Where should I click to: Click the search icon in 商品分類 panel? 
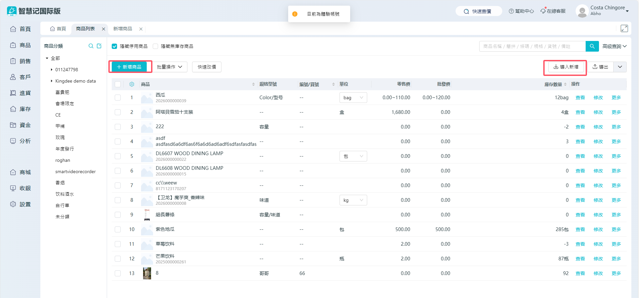(91, 46)
